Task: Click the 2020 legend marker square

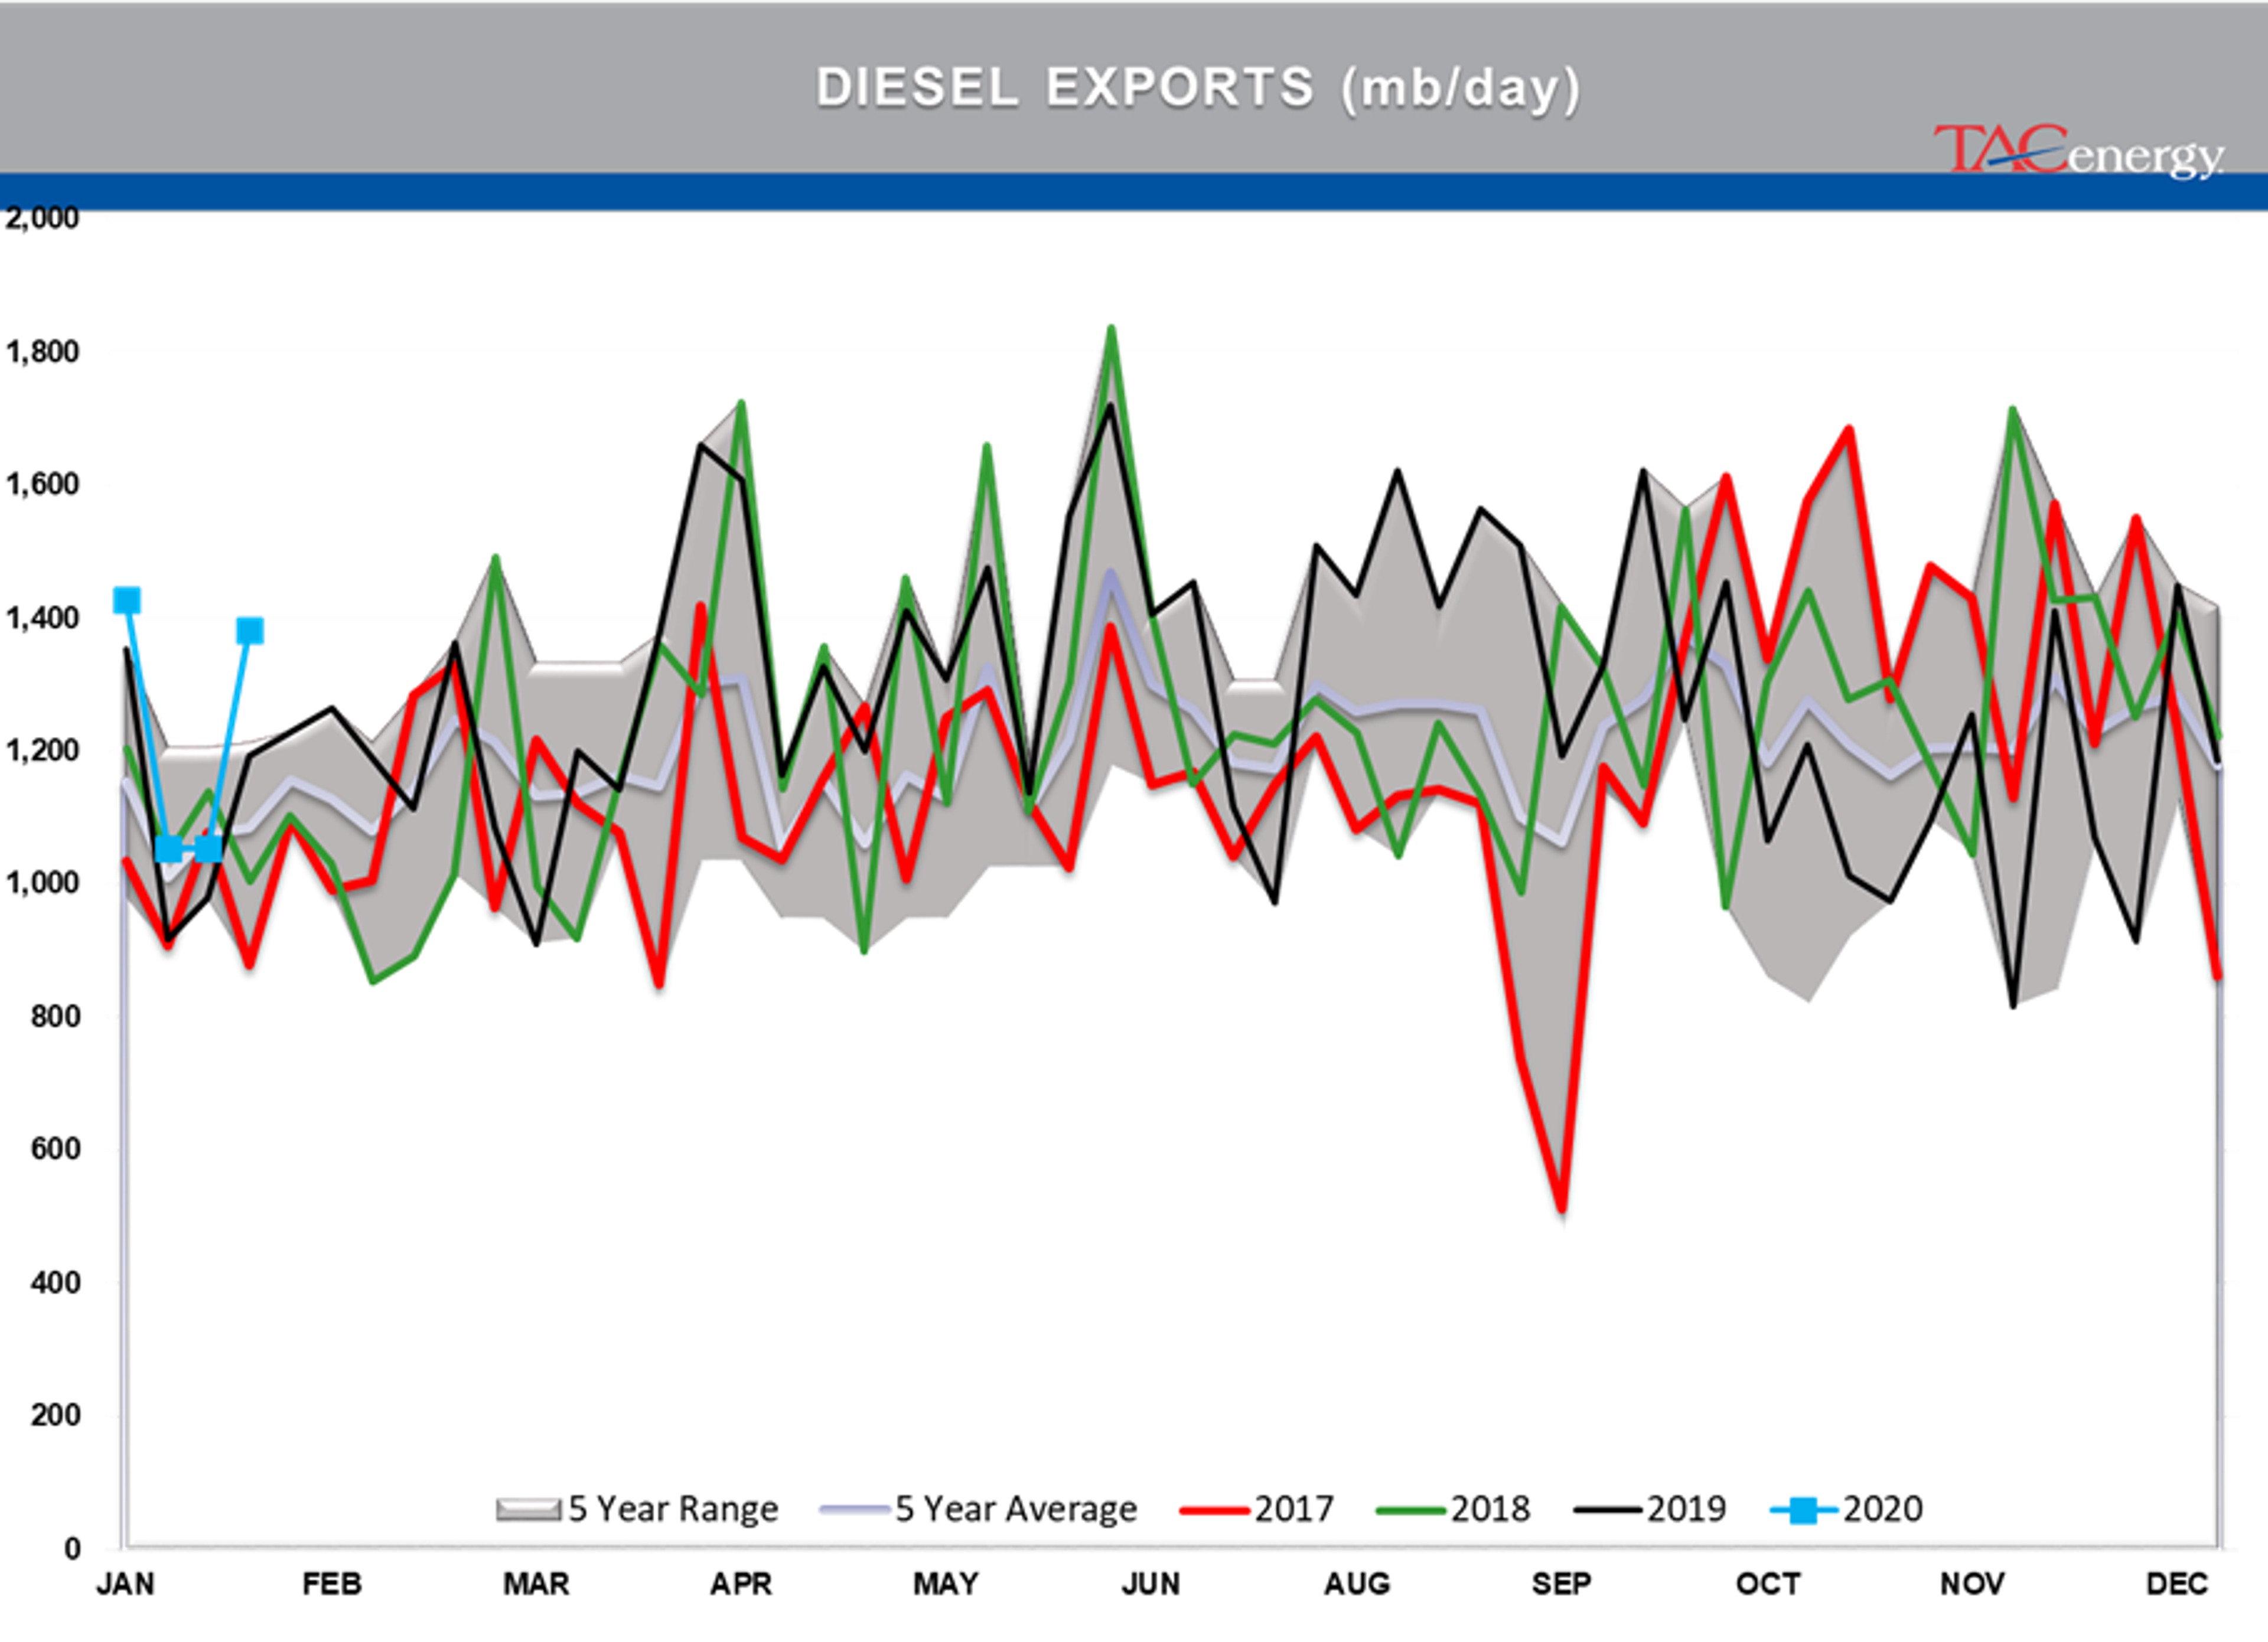Action: (x=1803, y=1510)
